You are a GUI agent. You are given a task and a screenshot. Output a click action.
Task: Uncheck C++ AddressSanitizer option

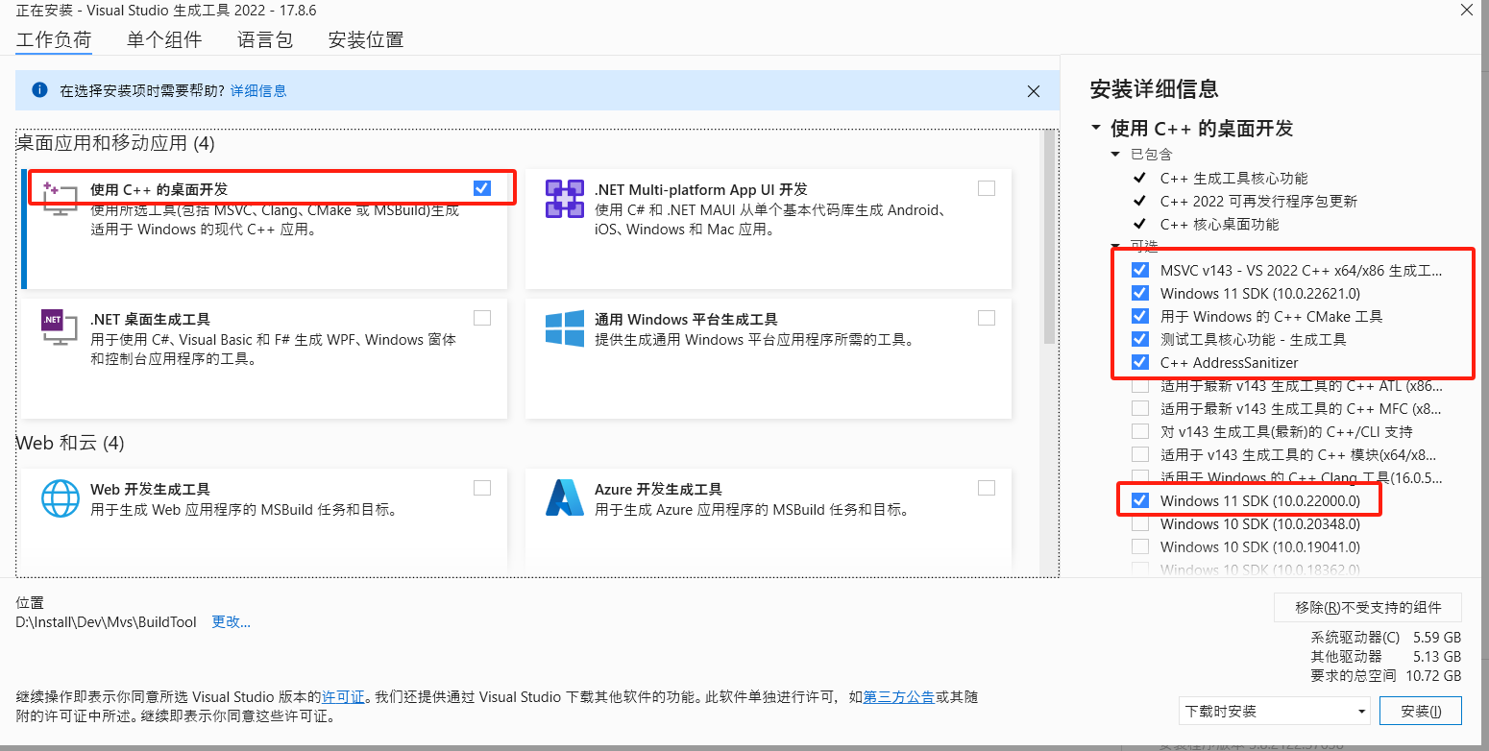[x=1140, y=362]
